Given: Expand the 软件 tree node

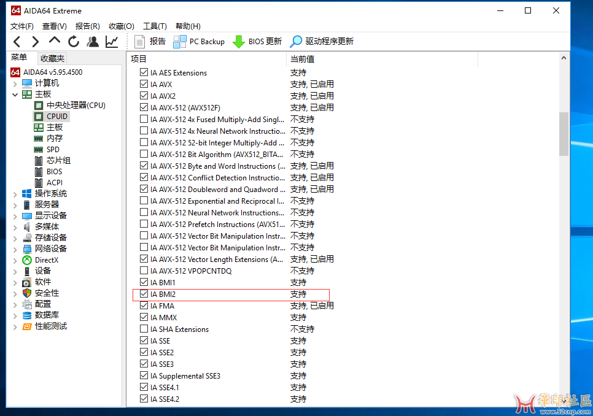Looking at the screenshot, I should pyautogui.click(x=15, y=283).
